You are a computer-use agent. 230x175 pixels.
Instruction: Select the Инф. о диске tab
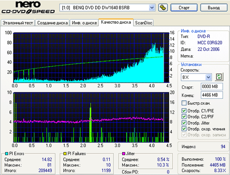[84, 23]
